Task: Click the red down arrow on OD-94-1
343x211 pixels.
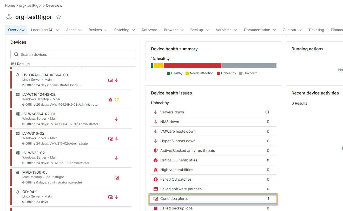Action: pyautogui.click(x=117, y=197)
